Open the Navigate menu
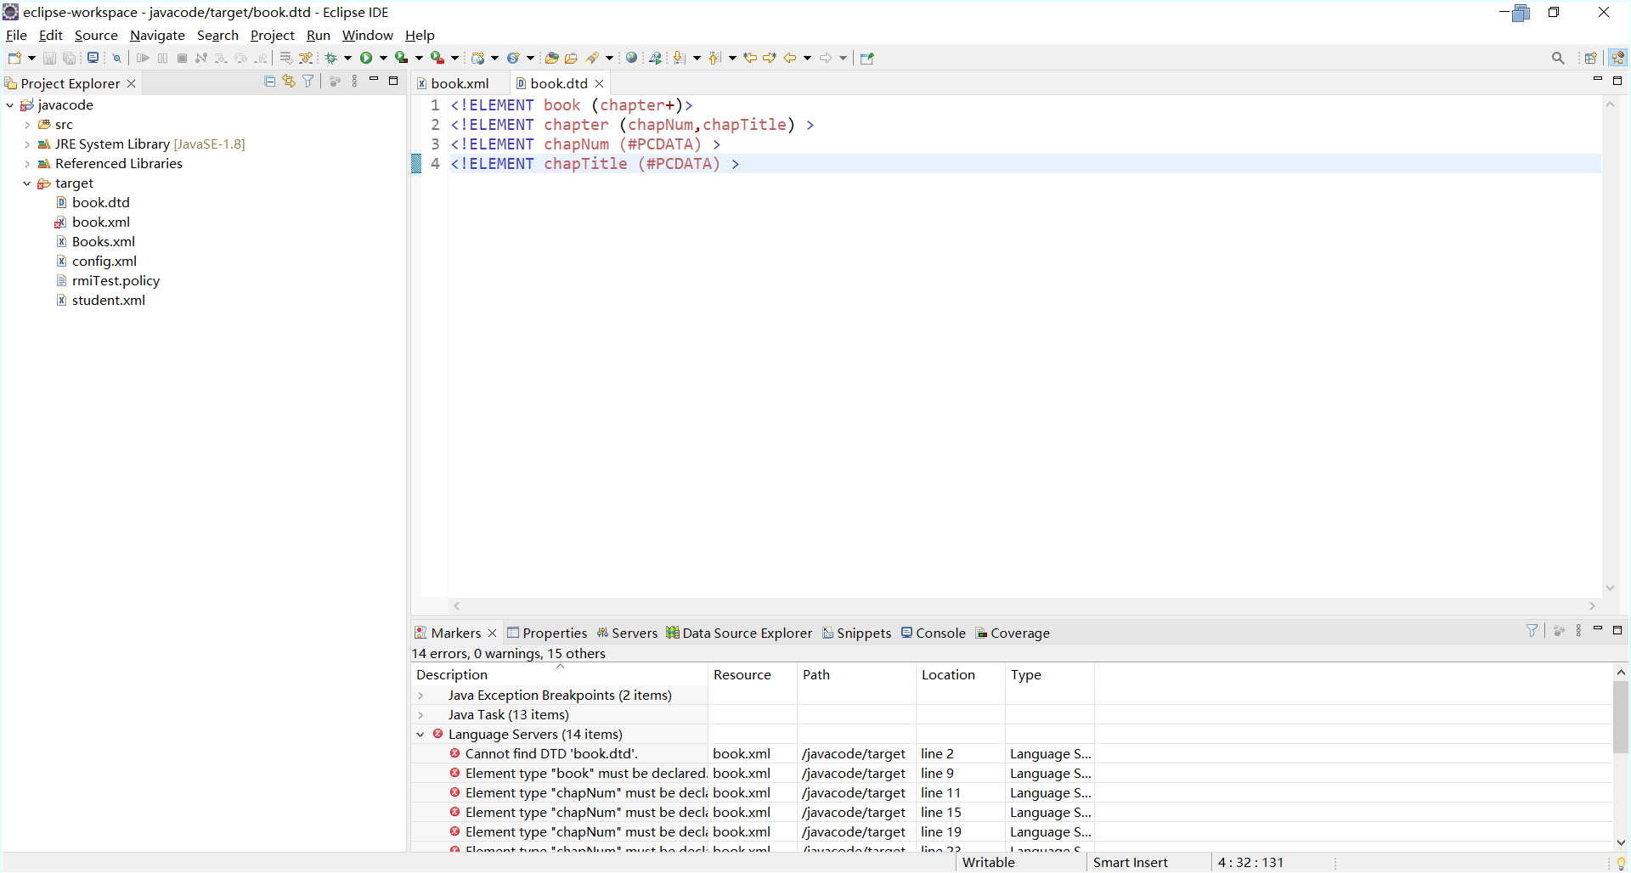Image resolution: width=1631 pixels, height=873 pixels. coord(157,36)
